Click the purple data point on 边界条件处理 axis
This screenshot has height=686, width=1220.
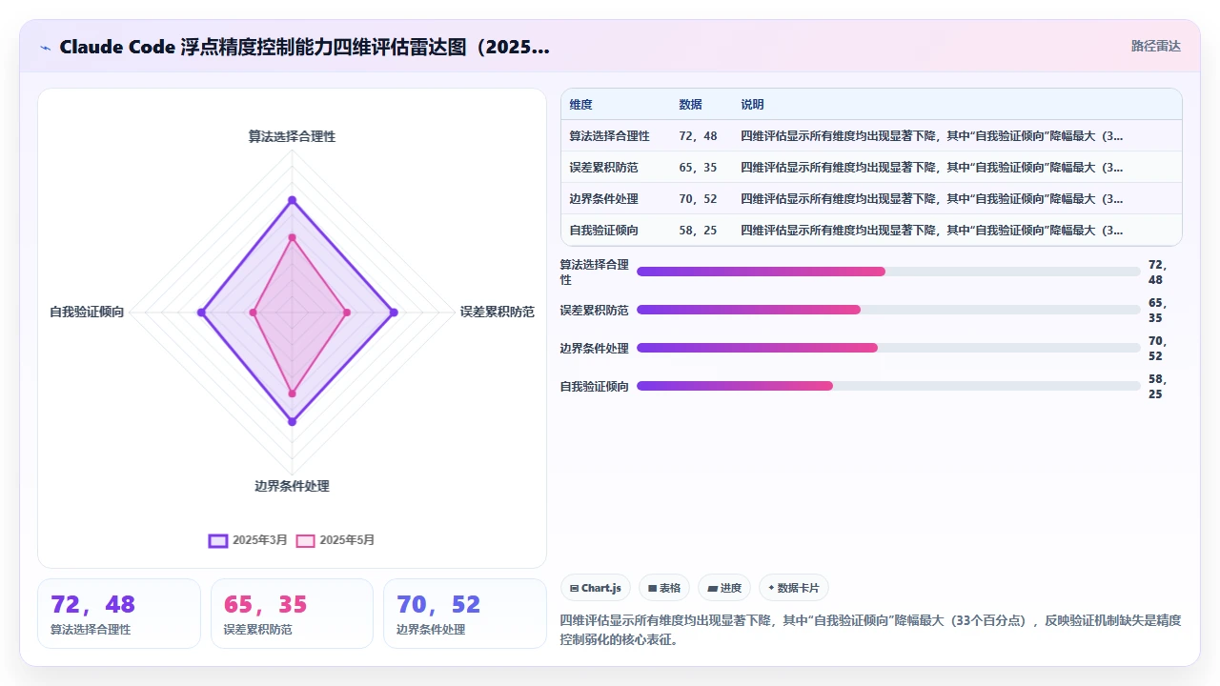292,421
